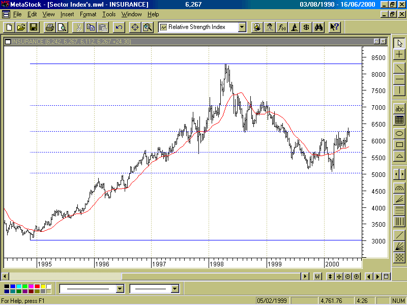This screenshot has width=407, height=305.
Task: Select the diagonal trendline tool
Action: pos(399,68)
